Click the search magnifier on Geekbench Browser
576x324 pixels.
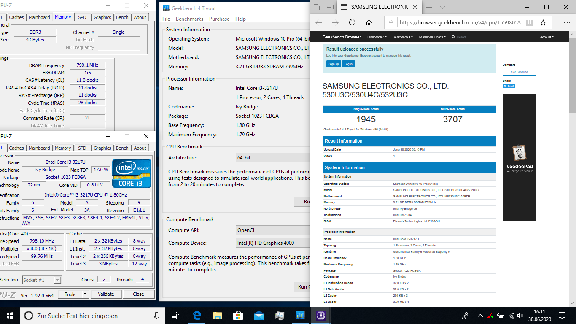pos(453,37)
